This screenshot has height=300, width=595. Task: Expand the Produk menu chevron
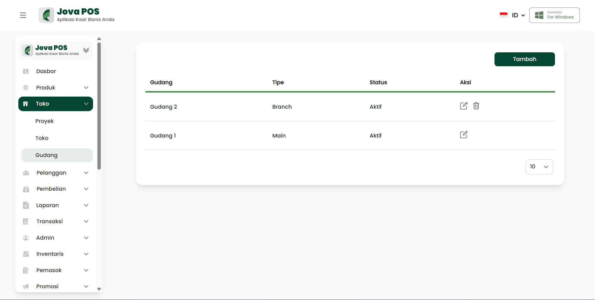click(86, 88)
